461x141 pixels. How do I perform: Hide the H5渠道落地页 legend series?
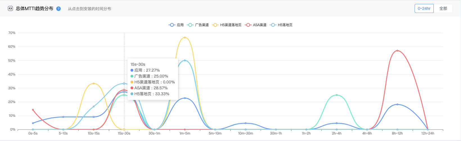tap(227, 25)
